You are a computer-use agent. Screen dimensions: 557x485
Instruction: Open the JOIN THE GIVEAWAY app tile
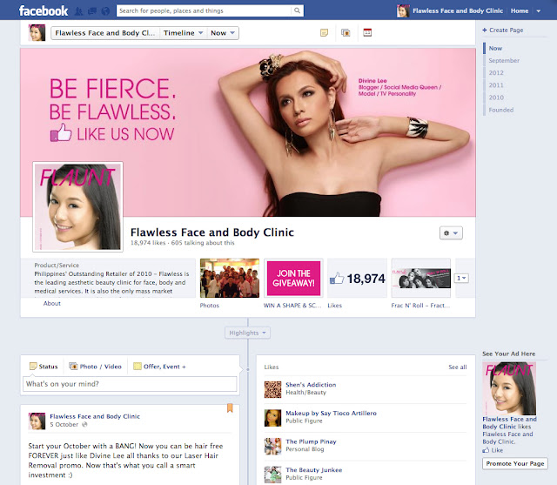pyautogui.click(x=294, y=279)
